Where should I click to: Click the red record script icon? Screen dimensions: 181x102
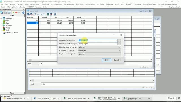[16, 12]
